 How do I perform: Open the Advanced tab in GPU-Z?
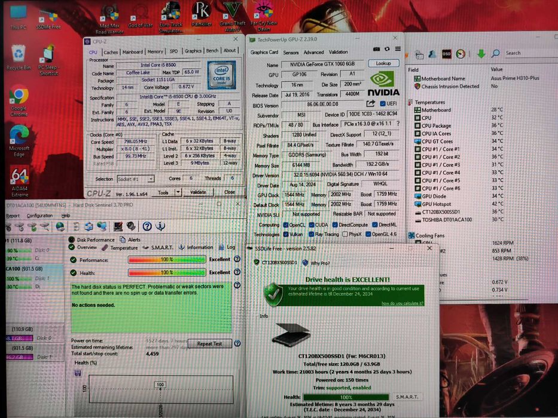click(x=313, y=53)
